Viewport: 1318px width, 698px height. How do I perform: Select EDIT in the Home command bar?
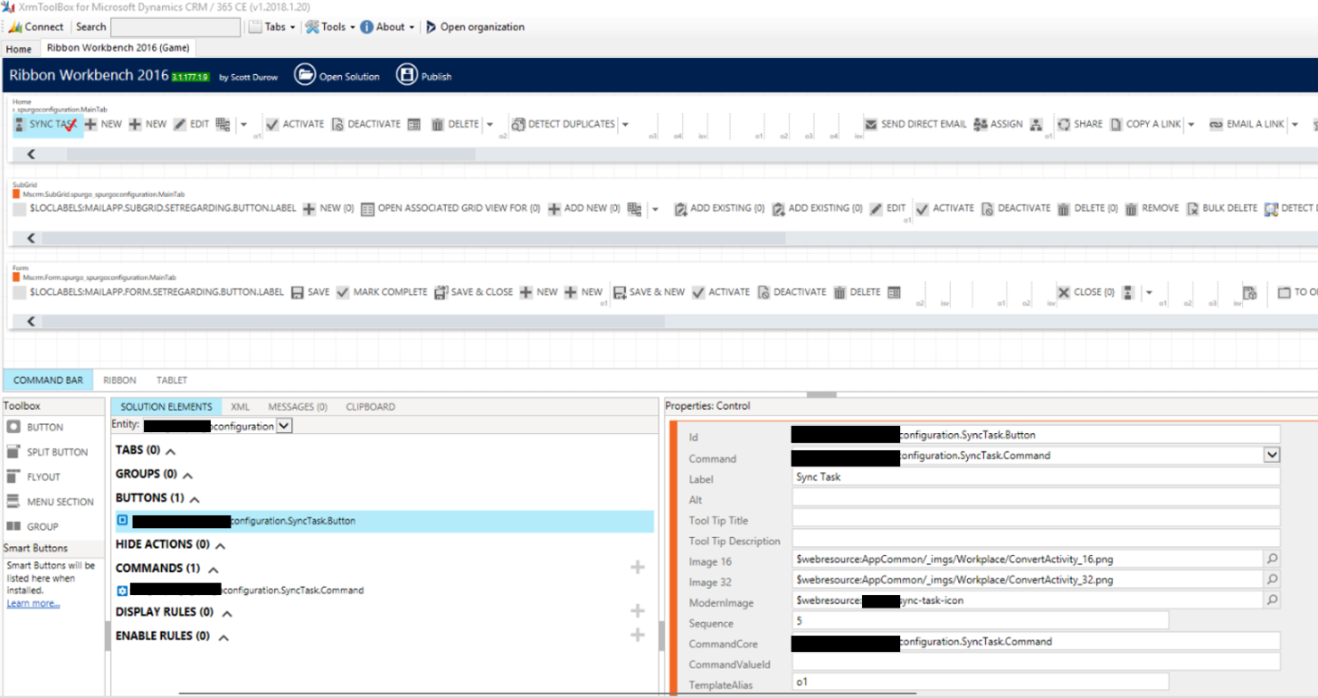tap(191, 125)
